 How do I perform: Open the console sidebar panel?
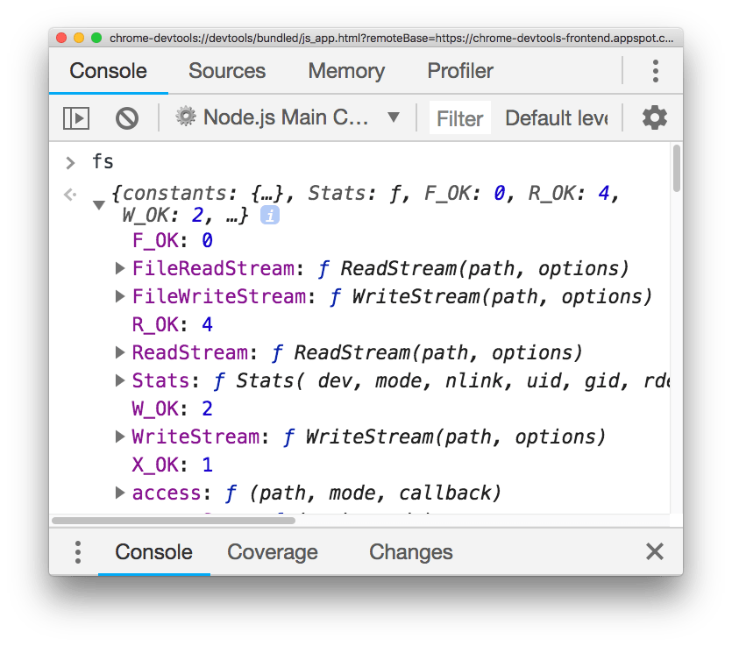pyautogui.click(x=75, y=117)
